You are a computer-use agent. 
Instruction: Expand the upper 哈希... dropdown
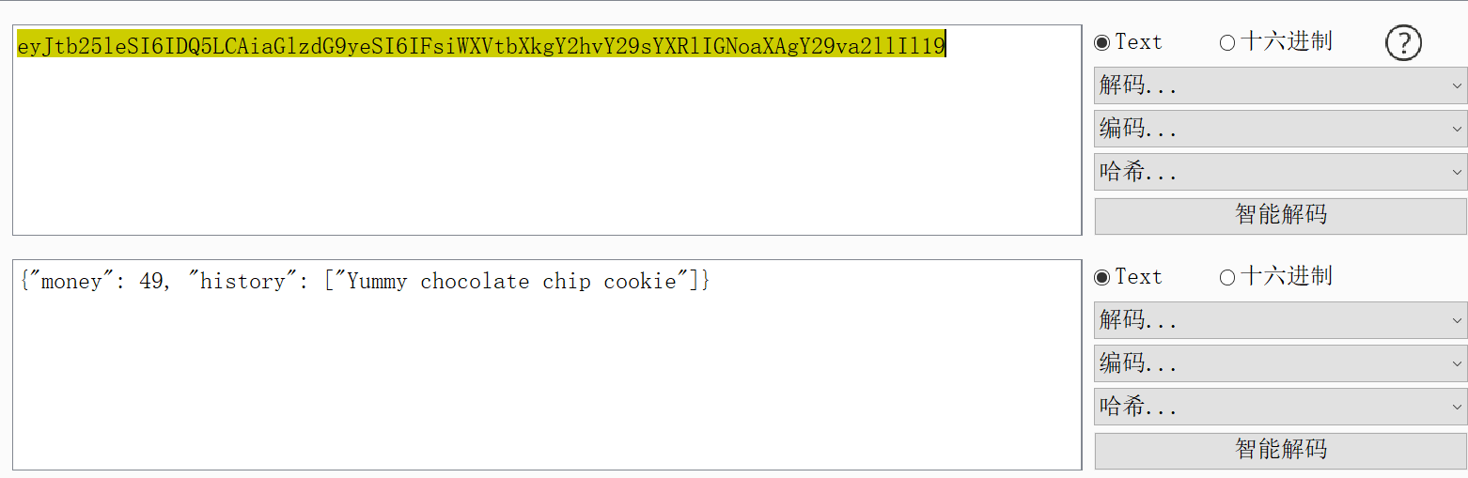pos(1280,172)
